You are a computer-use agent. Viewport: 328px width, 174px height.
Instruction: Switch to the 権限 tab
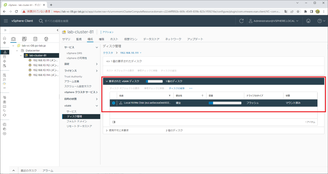(x=101, y=39)
